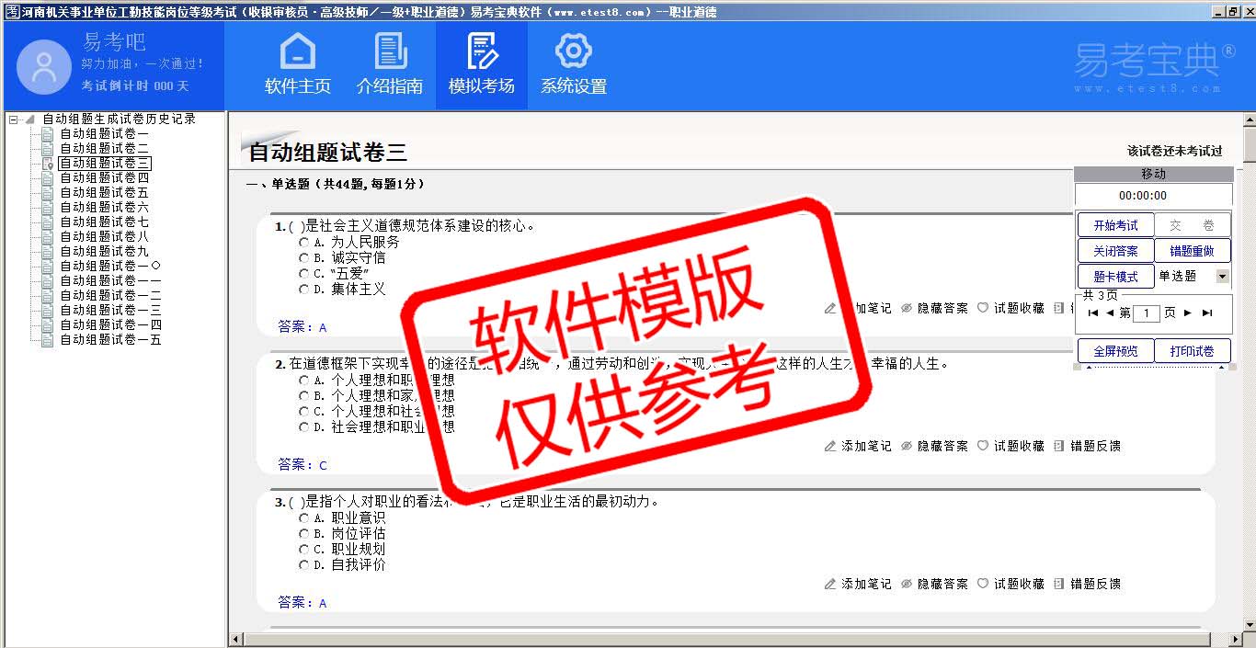
Task: Click 自动组题试卷一一 in the tree
Action: [x=110, y=281]
